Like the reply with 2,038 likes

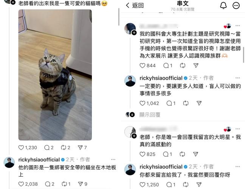pyautogui.click(x=21, y=184)
